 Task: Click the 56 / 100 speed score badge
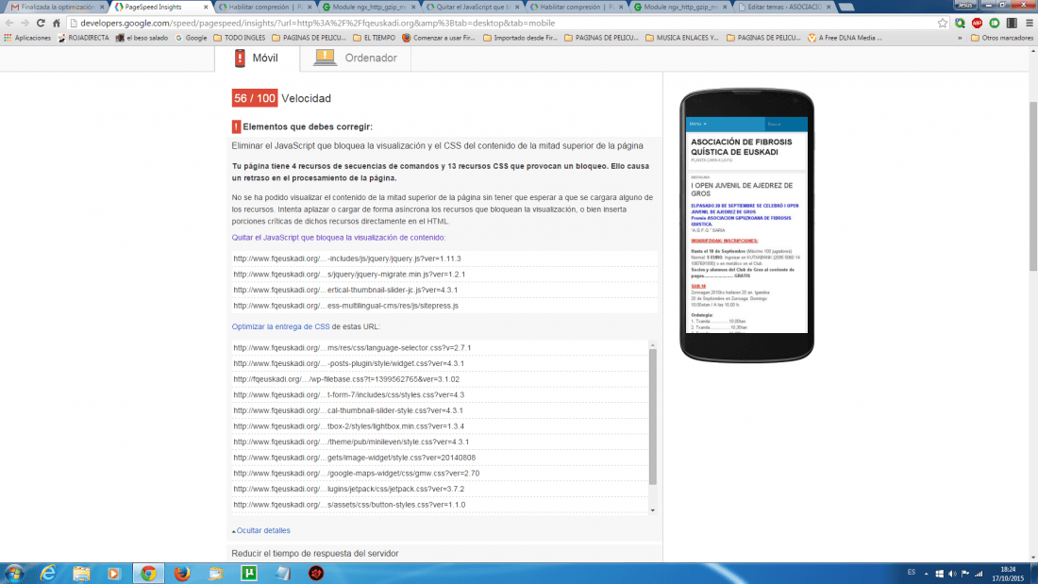[x=254, y=99]
